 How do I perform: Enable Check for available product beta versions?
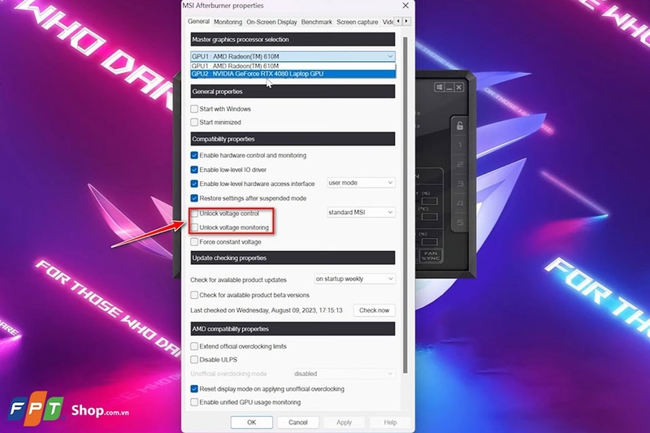[194, 295]
